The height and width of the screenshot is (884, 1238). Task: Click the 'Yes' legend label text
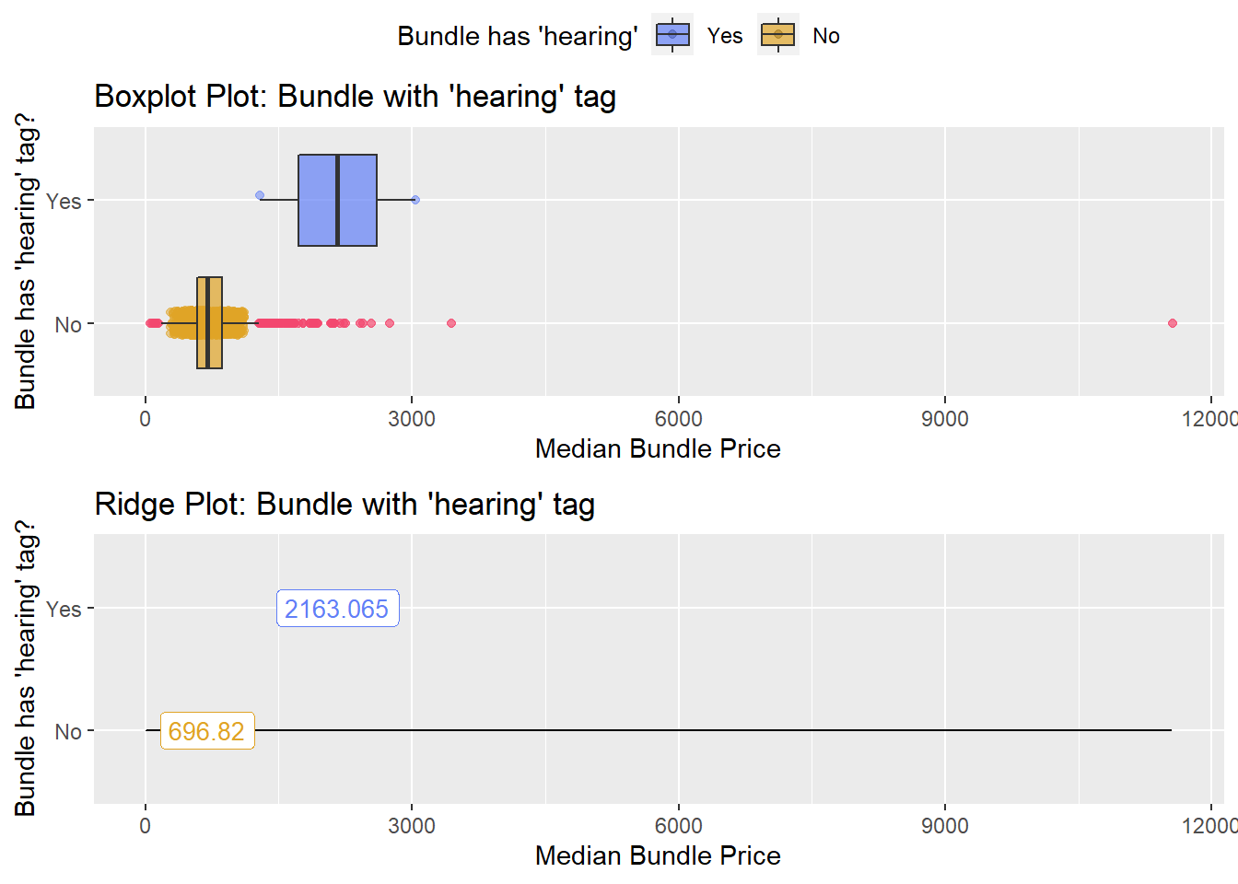tap(725, 36)
